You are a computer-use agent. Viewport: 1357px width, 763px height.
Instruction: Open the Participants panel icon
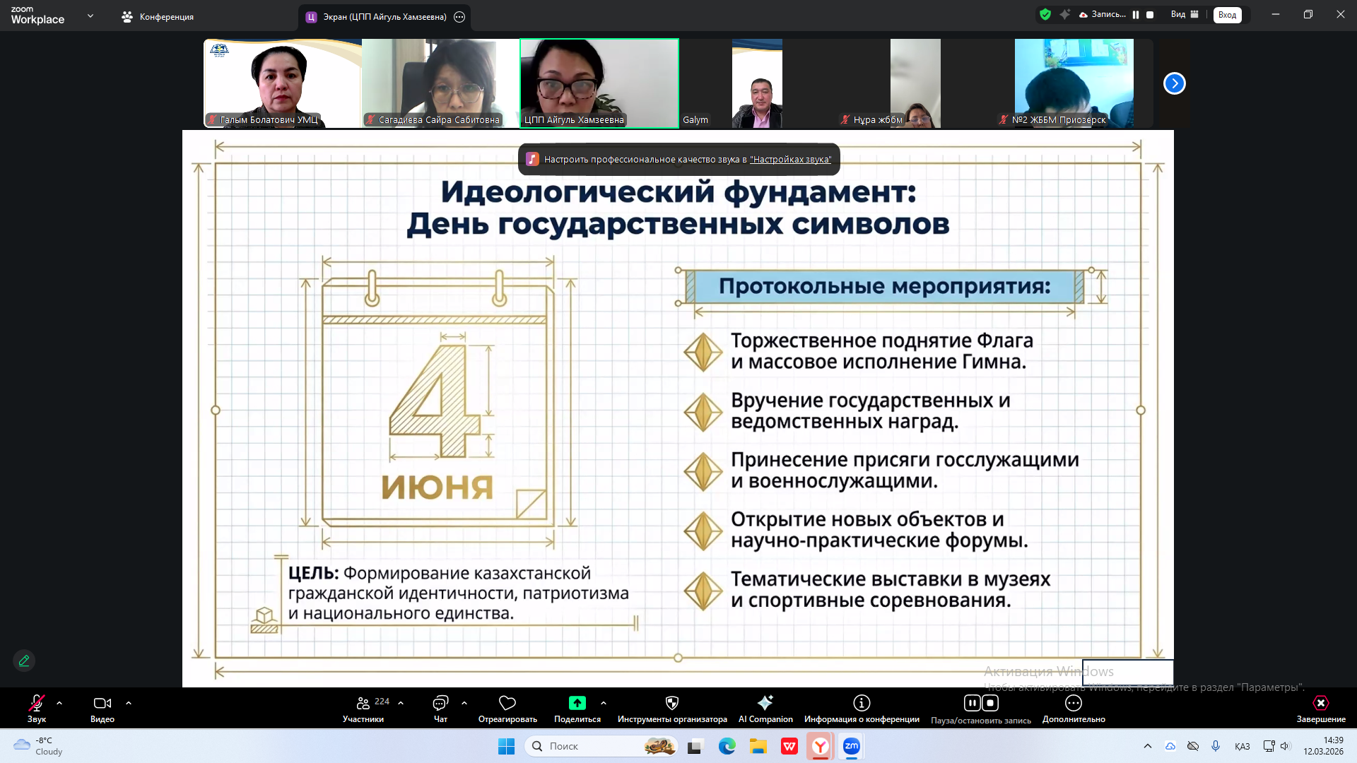pyautogui.click(x=363, y=703)
